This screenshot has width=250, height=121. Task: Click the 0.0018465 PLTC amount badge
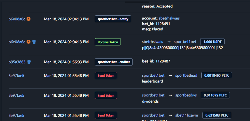click(217, 75)
